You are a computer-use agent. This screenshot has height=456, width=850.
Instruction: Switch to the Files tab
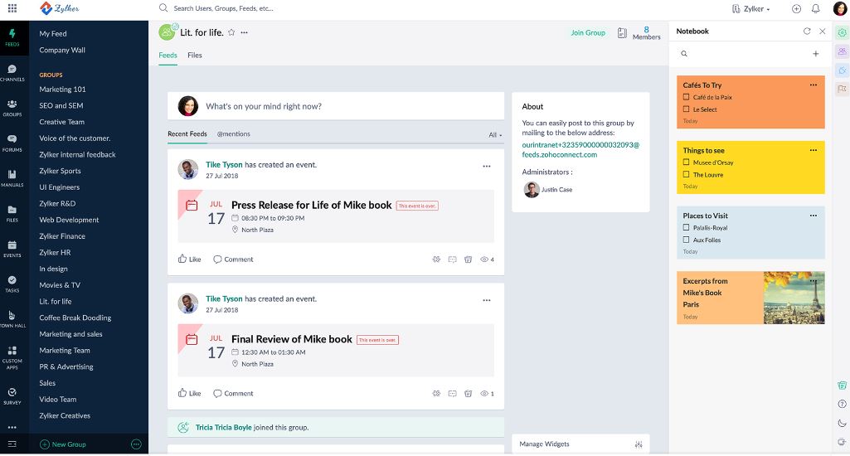(195, 56)
